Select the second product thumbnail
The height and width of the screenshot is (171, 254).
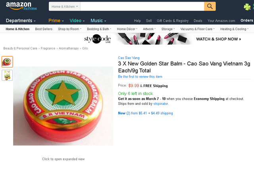(7, 75)
